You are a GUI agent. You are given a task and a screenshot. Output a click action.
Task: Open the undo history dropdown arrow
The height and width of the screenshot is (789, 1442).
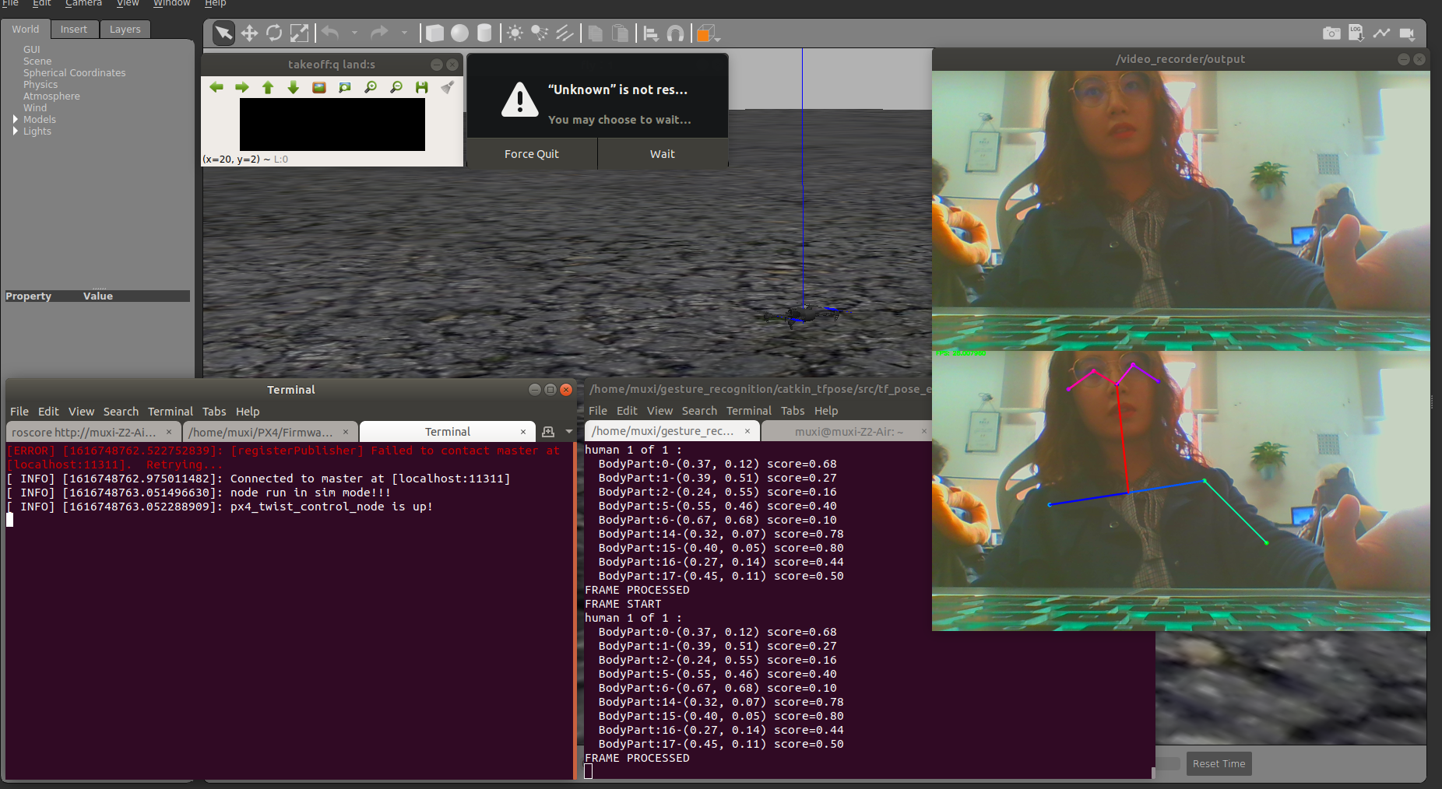355,33
